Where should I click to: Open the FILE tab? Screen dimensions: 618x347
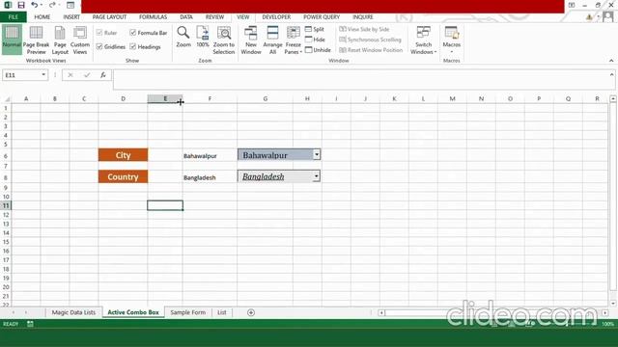point(13,17)
